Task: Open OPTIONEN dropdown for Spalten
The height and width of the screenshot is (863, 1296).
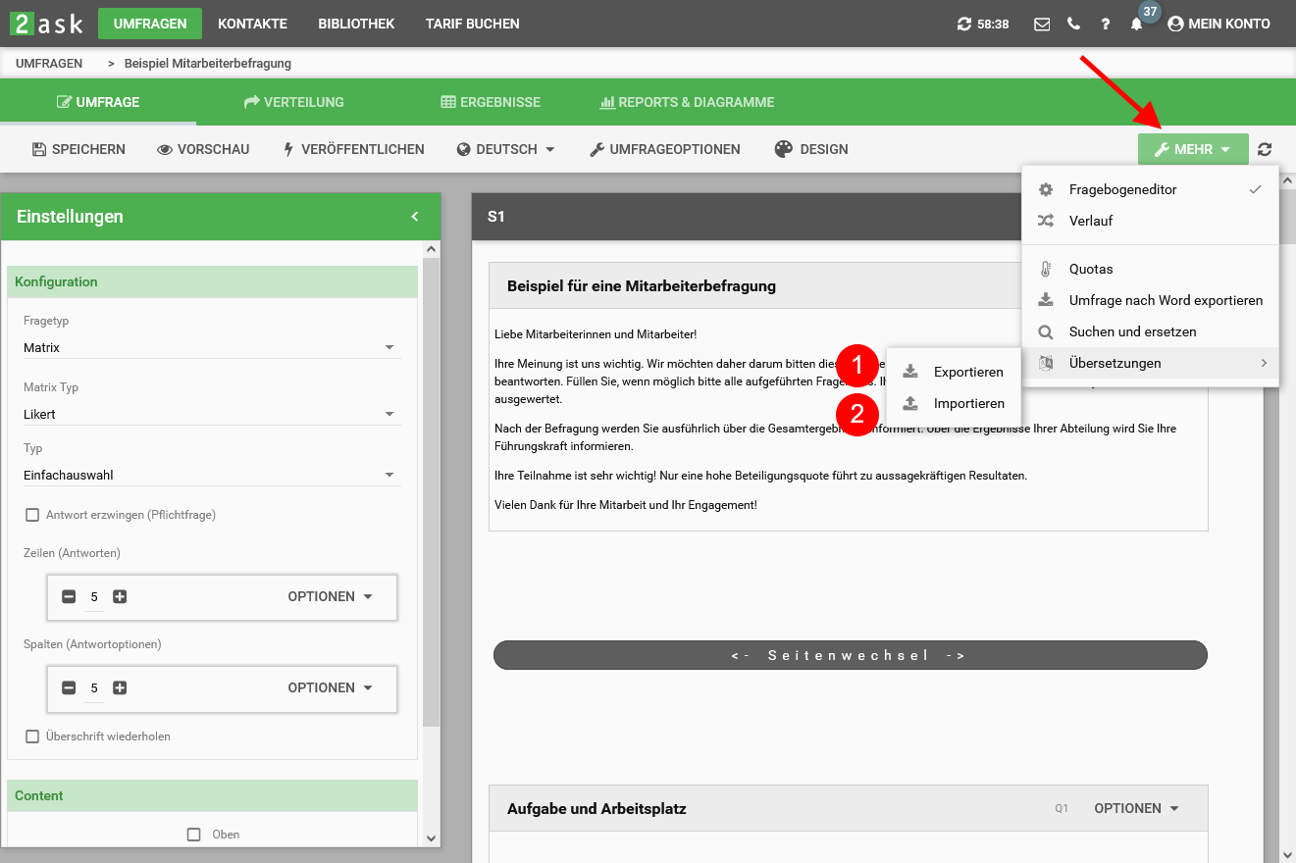Action: coord(331,687)
